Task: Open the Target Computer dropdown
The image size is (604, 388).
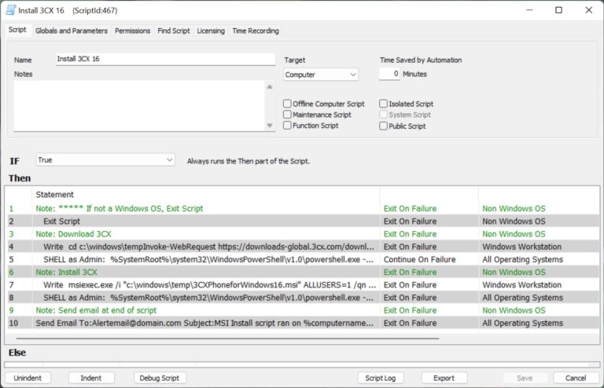Action: coord(321,75)
